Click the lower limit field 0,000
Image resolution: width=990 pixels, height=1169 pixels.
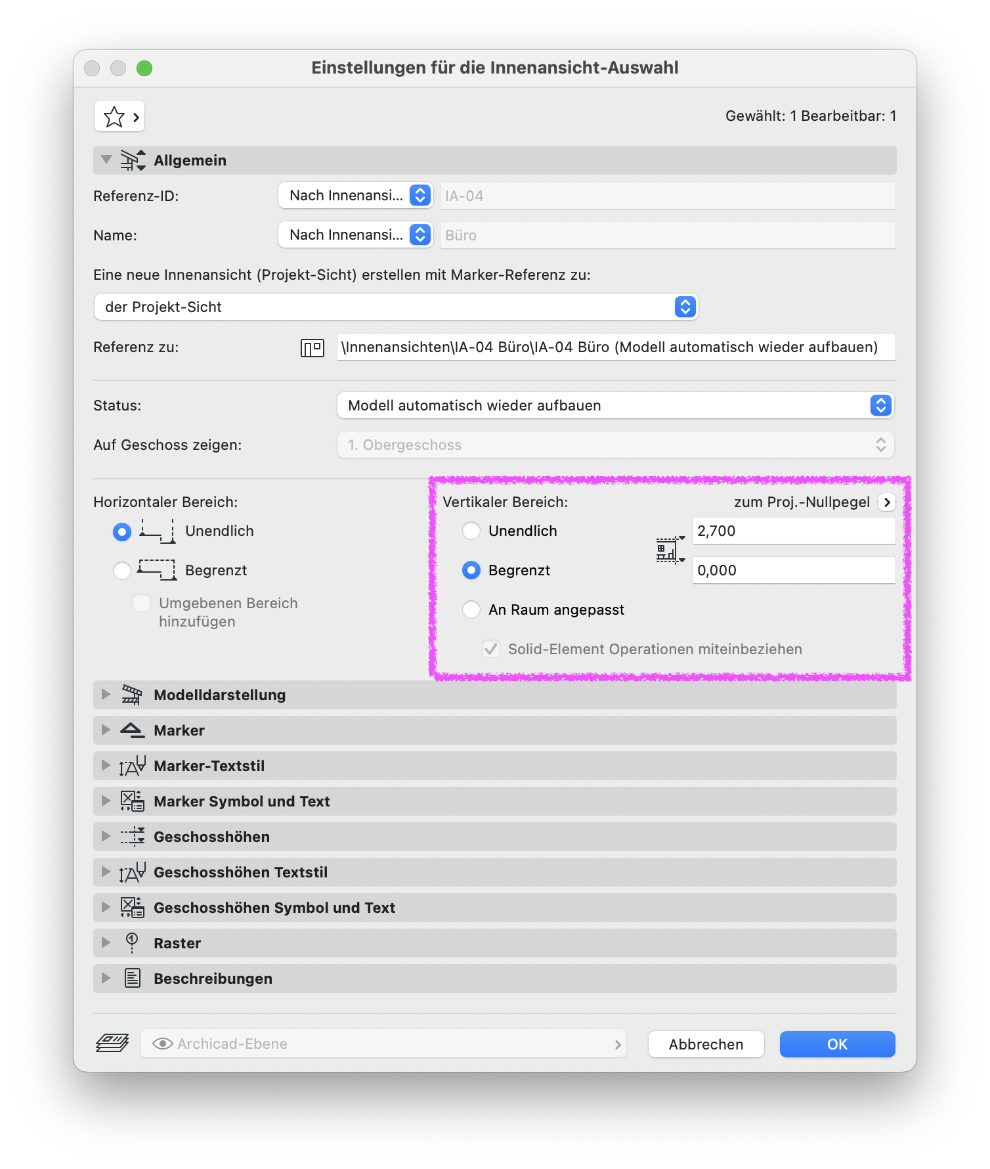click(794, 570)
